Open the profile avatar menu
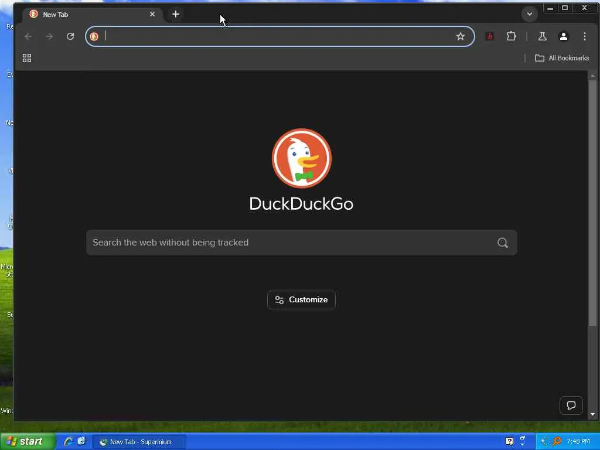 point(564,36)
